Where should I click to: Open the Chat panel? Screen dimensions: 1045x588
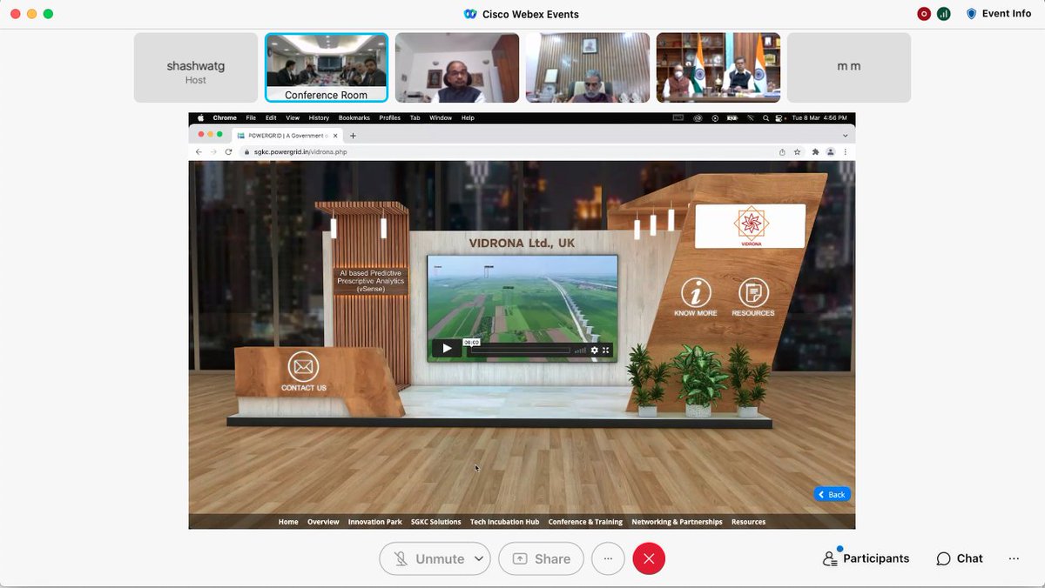[x=960, y=558]
